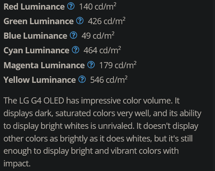This screenshot has height=171, width=215.
Task: Select the 546 cd/m² yellow measurement
Action: (109, 80)
